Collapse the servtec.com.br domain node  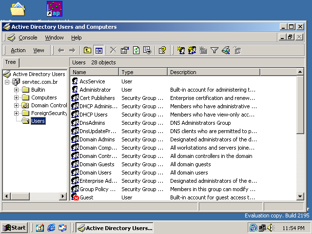coord(7,82)
